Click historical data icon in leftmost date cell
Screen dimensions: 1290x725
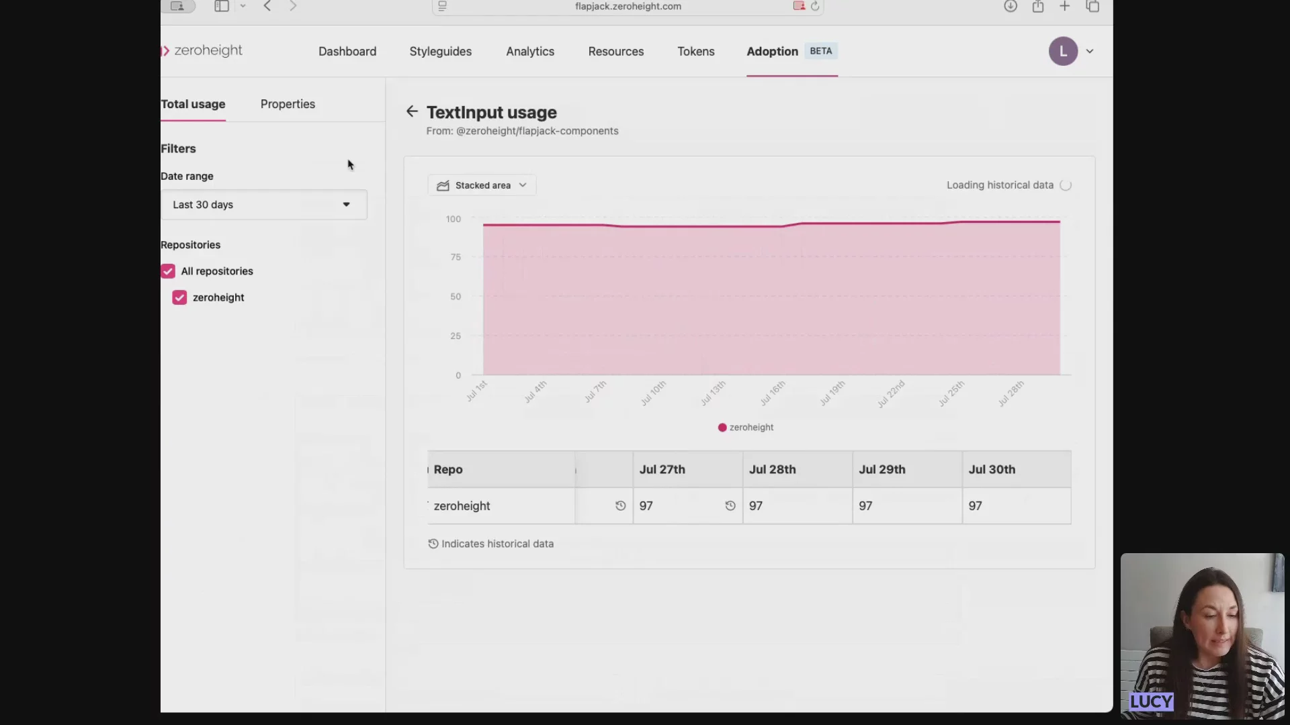[621, 505]
